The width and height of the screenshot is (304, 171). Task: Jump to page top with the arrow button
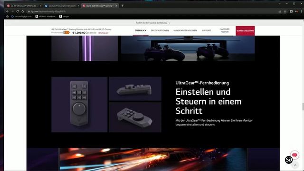(295, 165)
